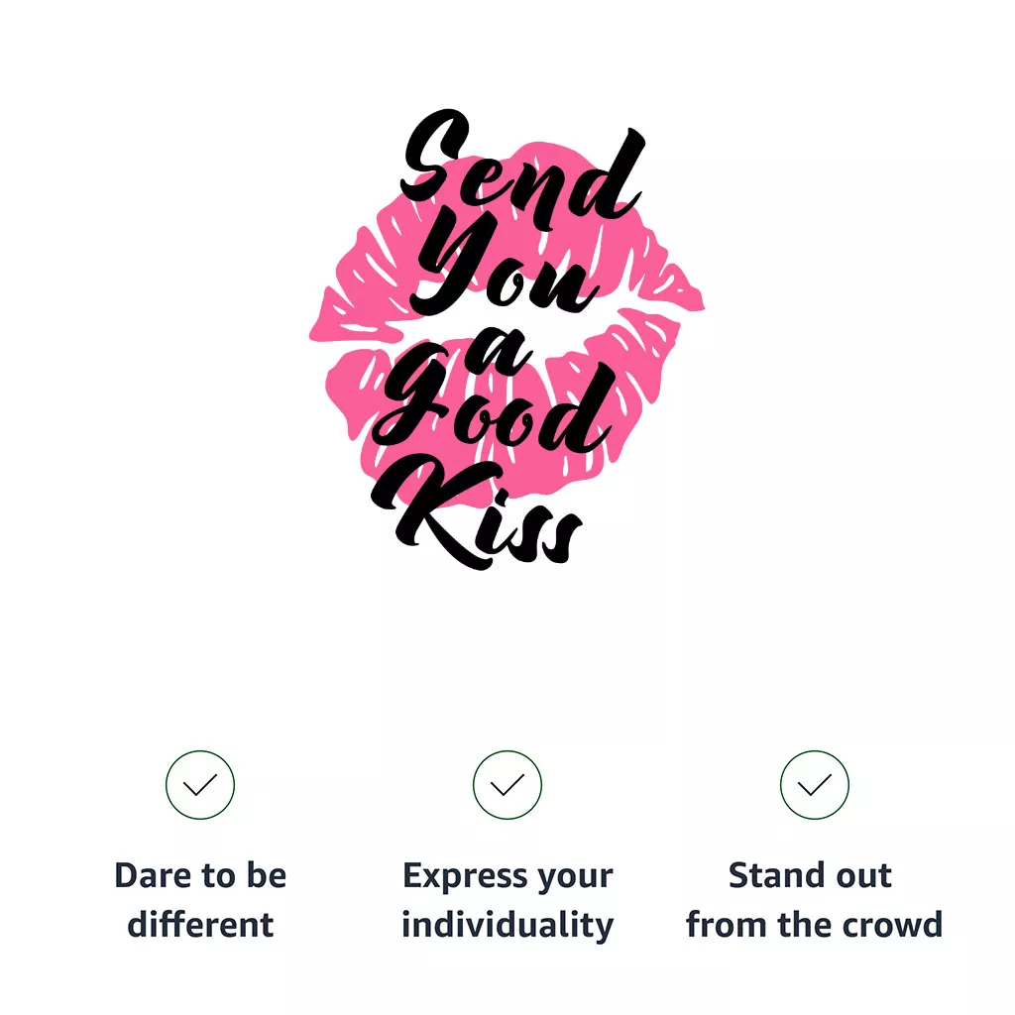Click the "Stand out" text line
The width and height of the screenshot is (1015, 1015).
coord(810,876)
